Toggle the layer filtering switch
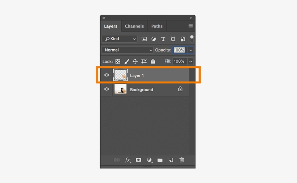 pos(192,38)
